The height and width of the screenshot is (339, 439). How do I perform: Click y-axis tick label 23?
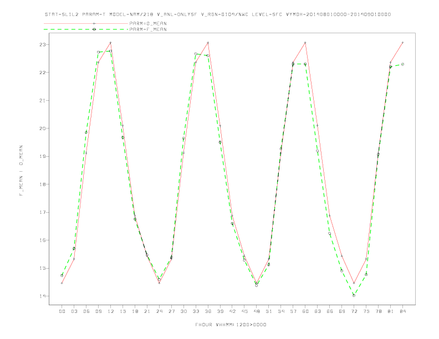[x=42, y=45]
